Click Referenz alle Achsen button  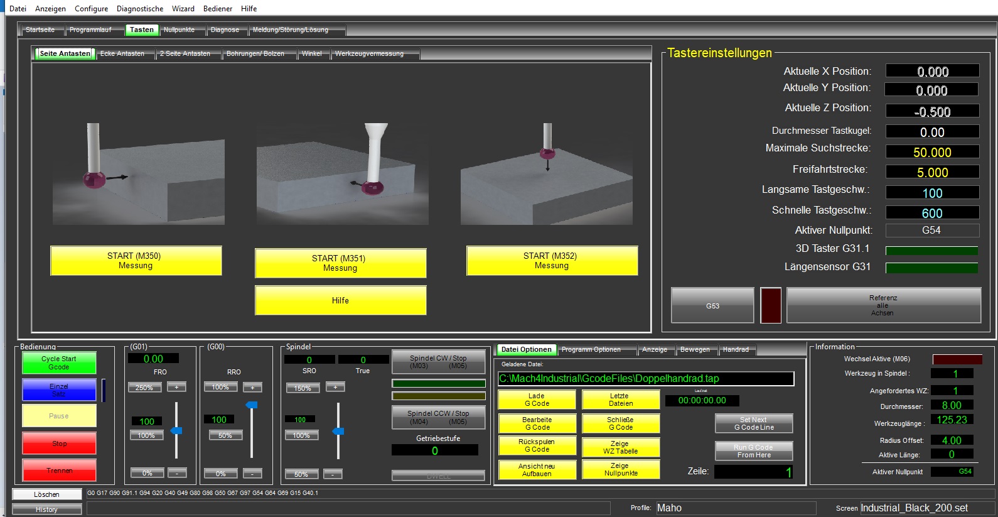click(883, 305)
